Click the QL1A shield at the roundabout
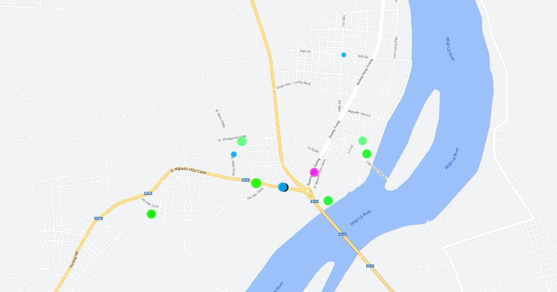The height and width of the screenshot is (292, 557). 314,201
